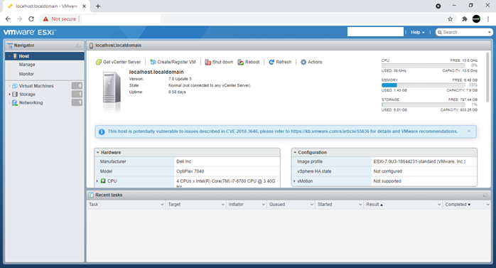Click the main panel vertical scrollbar
Image resolution: width=496 pixels, height=268 pixels.
tap(487, 77)
